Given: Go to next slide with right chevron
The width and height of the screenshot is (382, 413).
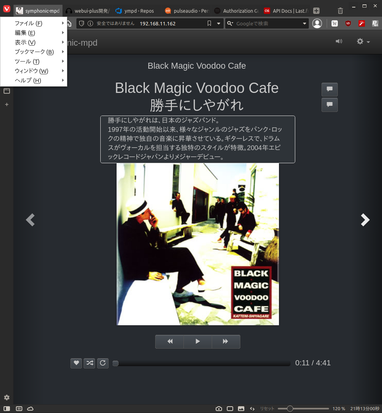Looking at the screenshot, I should click(x=365, y=220).
